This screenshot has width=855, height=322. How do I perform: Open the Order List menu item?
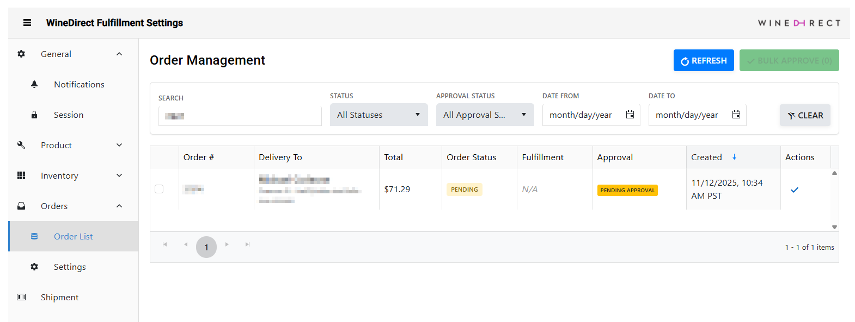tap(73, 236)
